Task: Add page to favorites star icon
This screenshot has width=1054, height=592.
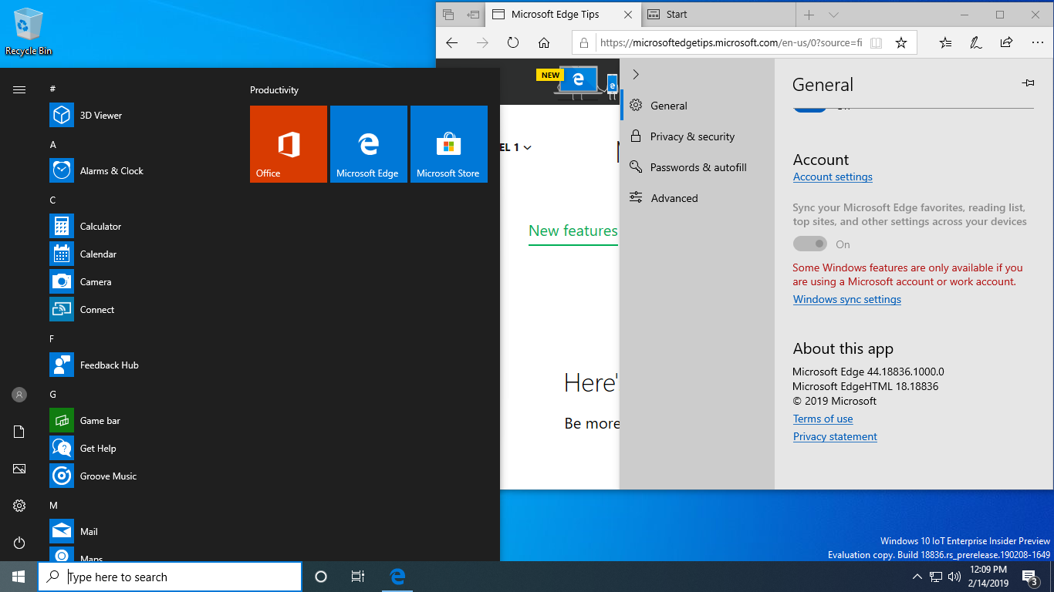Action: pos(900,43)
